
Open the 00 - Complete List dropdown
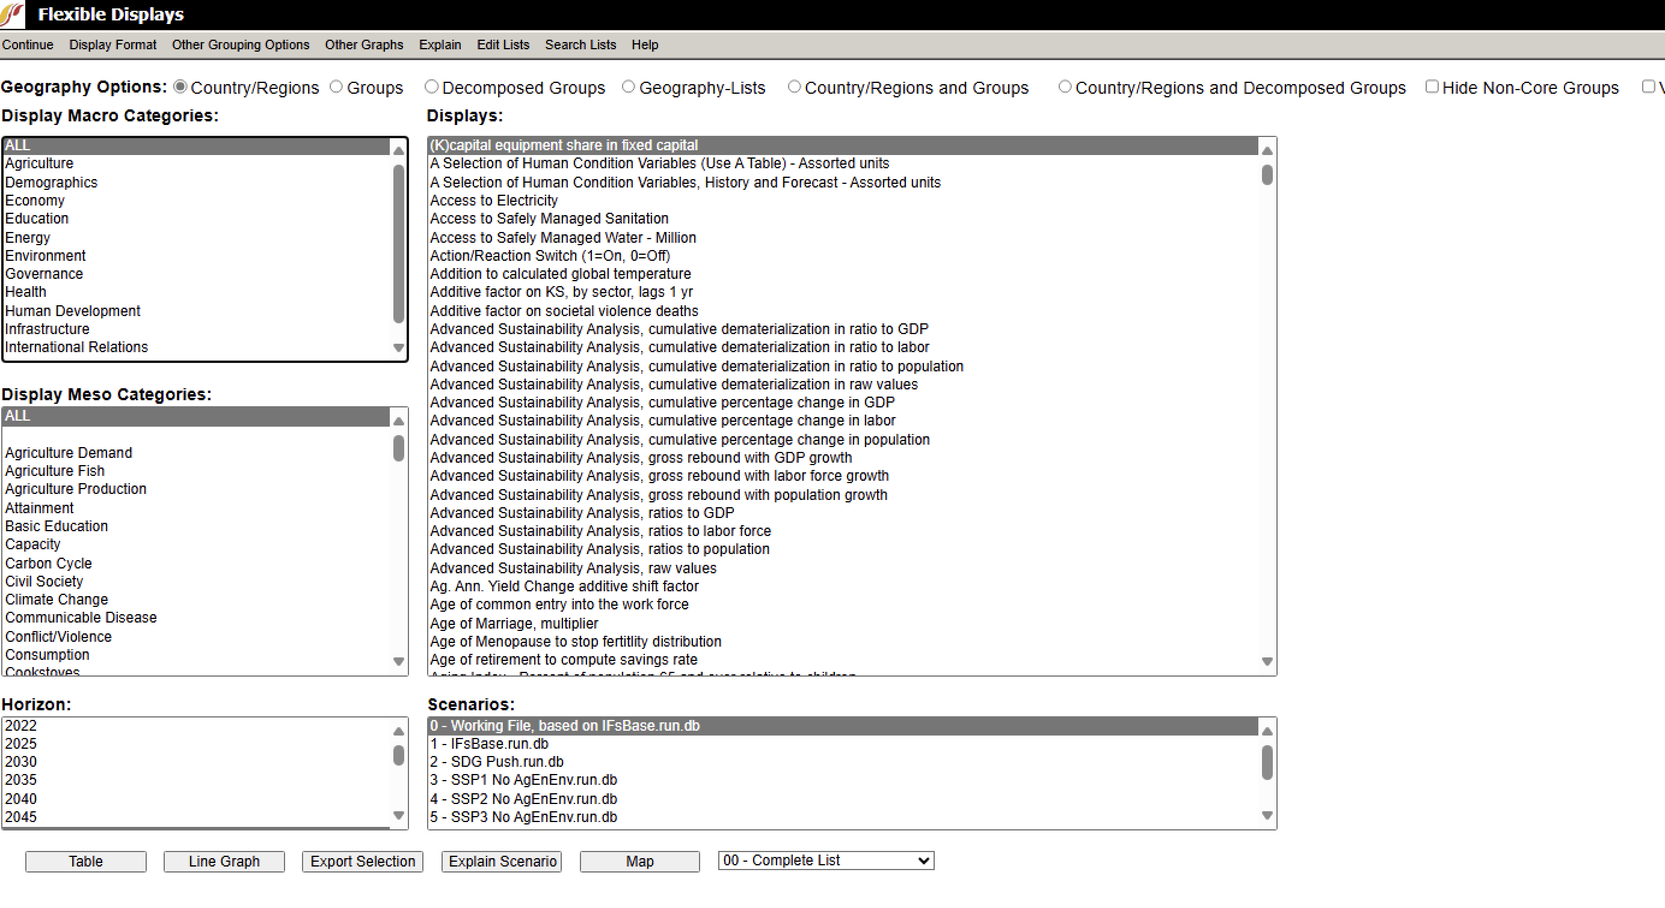point(825,860)
